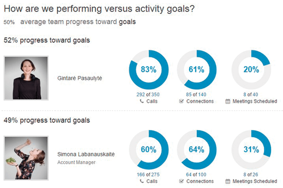The width and height of the screenshot is (283, 188).
Task: Click the 292 of 350 calls count
Action: 148,94
